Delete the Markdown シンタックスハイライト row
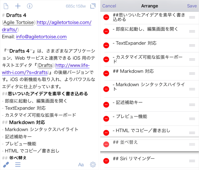 [106, 89]
